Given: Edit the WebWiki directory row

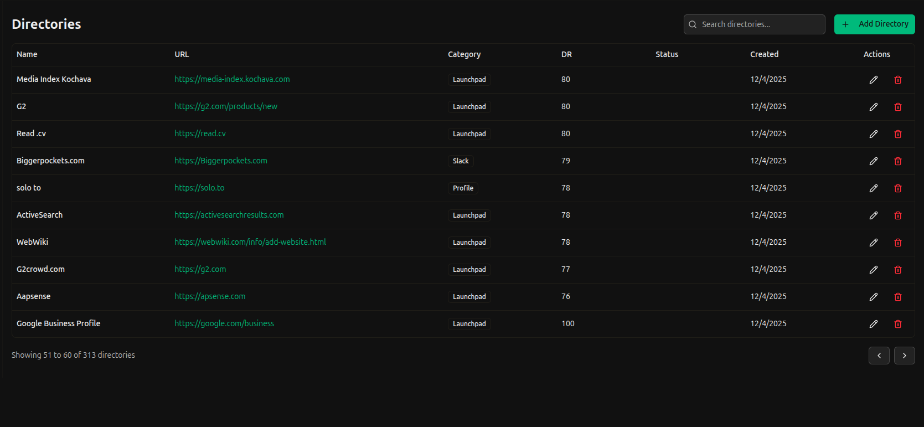Looking at the screenshot, I should [x=873, y=243].
